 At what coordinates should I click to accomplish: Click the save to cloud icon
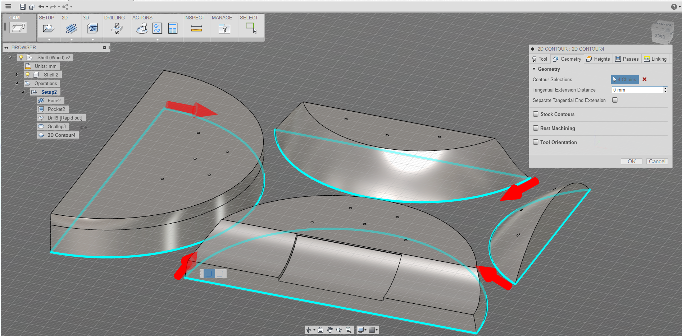point(31,7)
